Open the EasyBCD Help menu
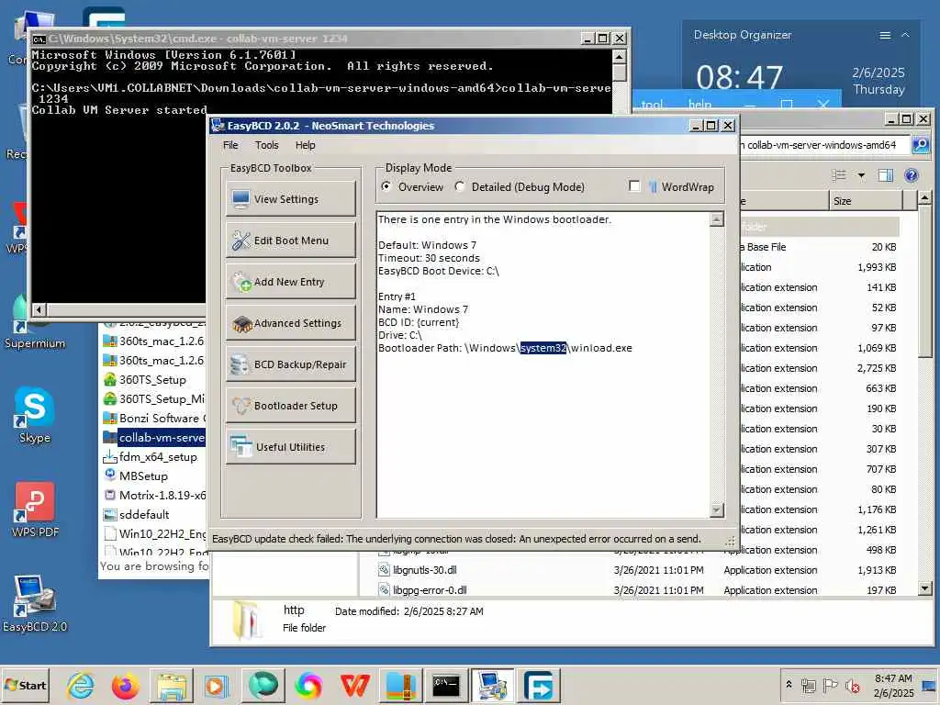 point(305,145)
